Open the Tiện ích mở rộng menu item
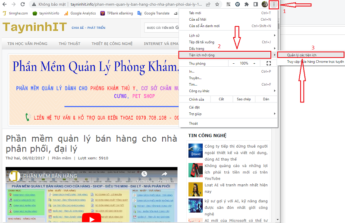The image size is (345, 223). 227,55
